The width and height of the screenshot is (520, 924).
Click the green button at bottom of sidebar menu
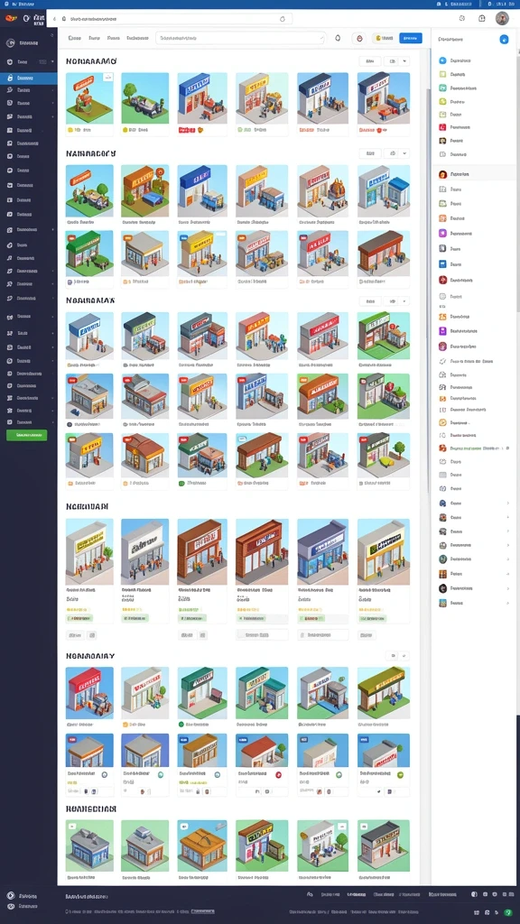[26, 435]
